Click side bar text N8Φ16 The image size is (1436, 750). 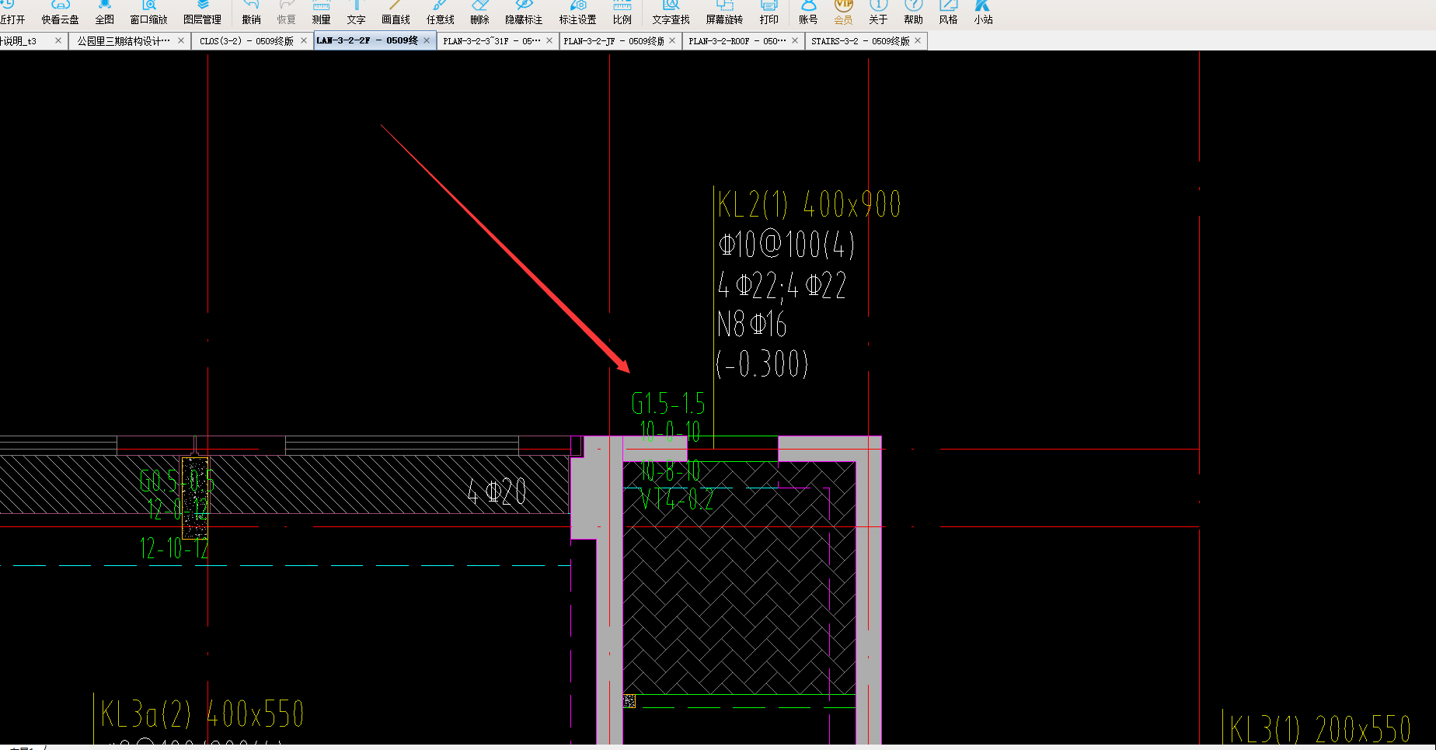tap(752, 324)
